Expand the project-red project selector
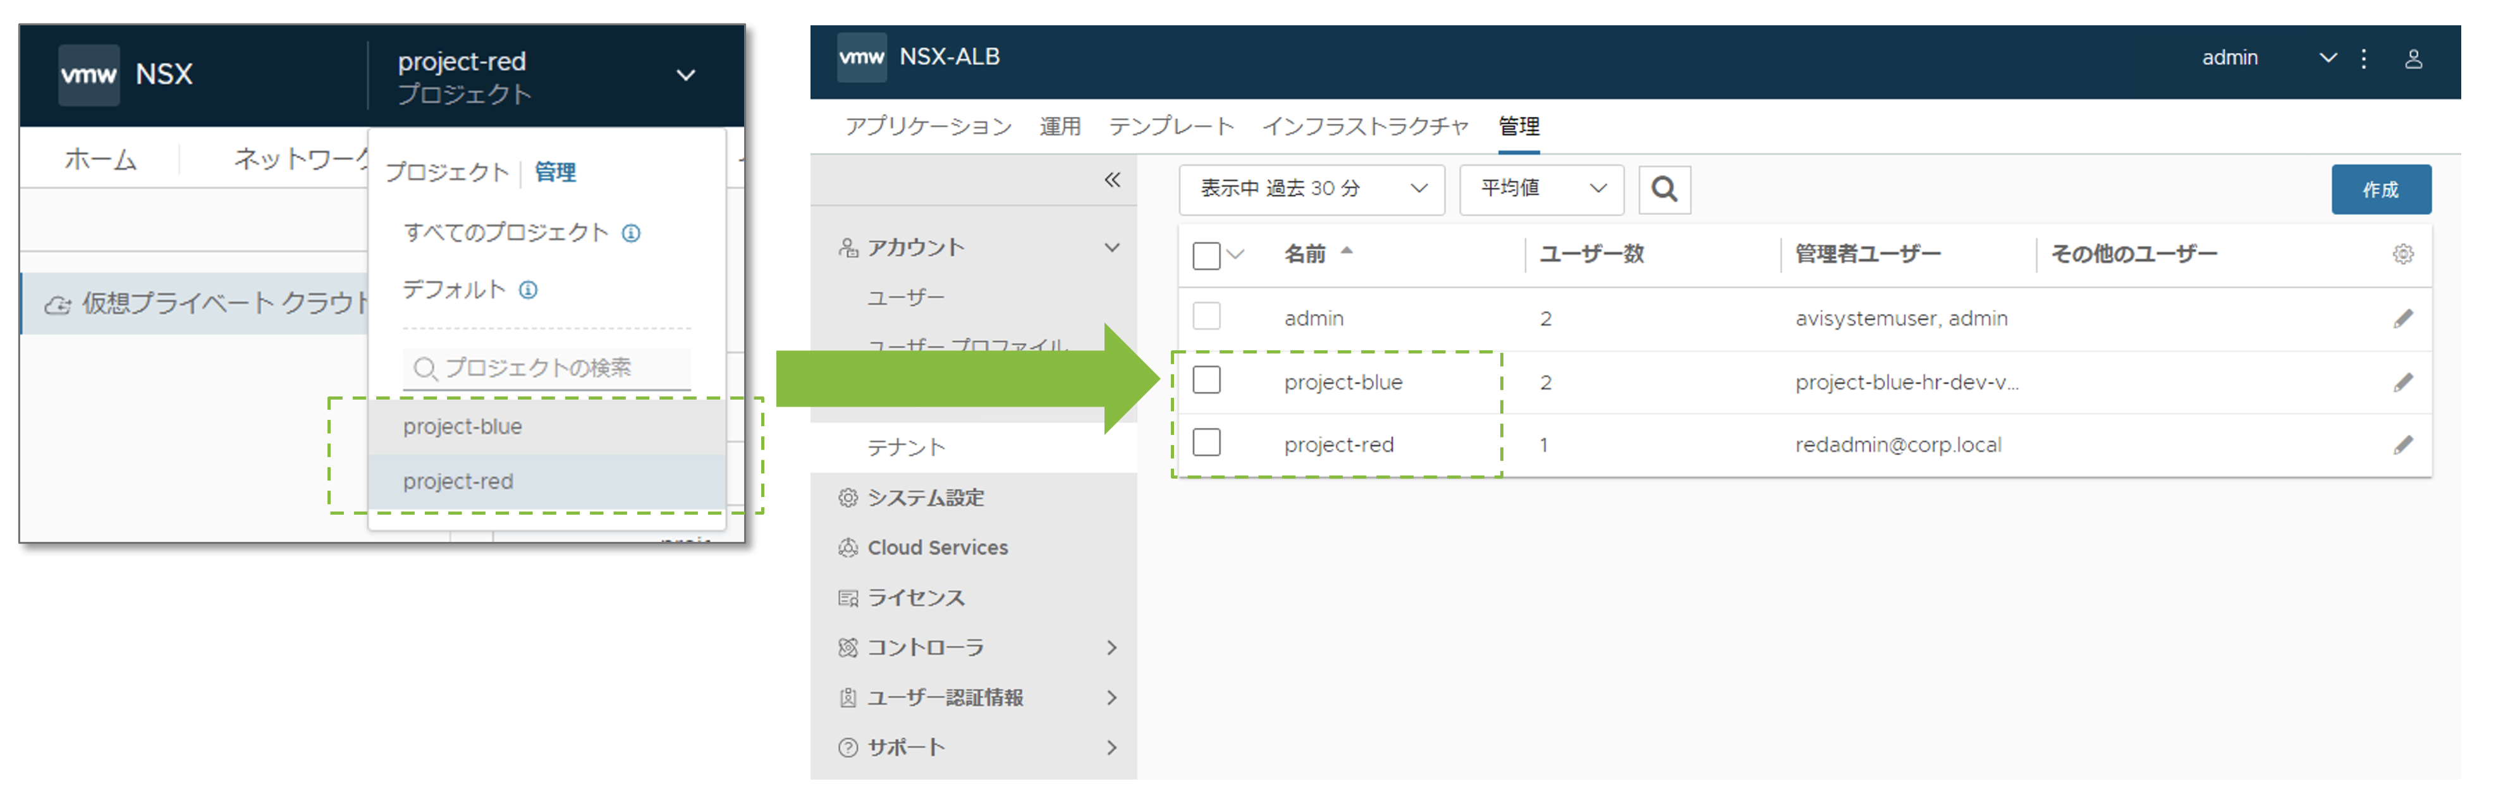 click(685, 75)
